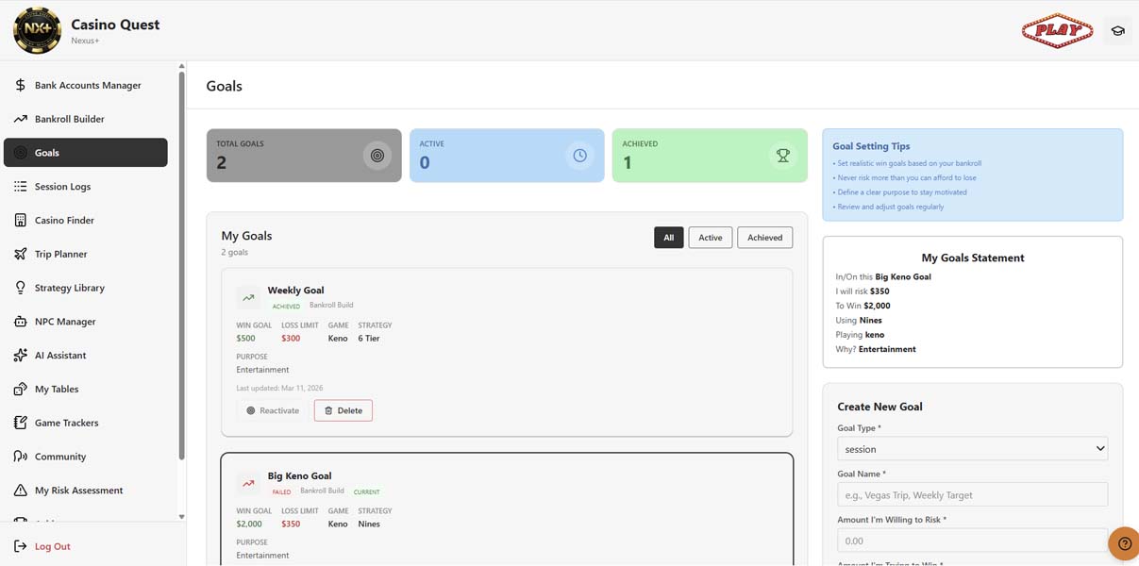1139x566 pixels.
Task: Delete the Weekly Goal
Action: (x=343, y=410)
